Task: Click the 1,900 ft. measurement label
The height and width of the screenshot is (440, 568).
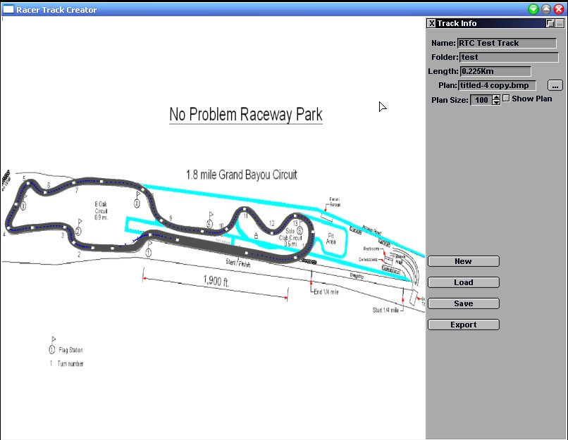Action: click(x=216, y=281)
